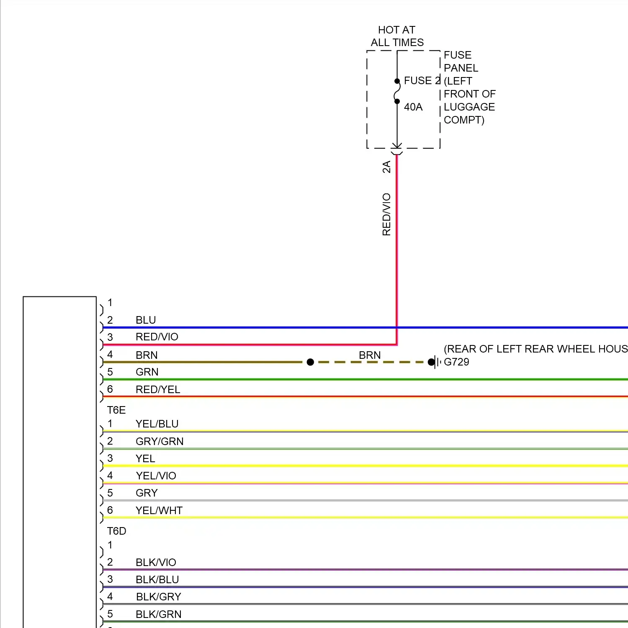628x628 pixels.
Task: Select the BLK/GRY wire label
Action: (159, 597)
